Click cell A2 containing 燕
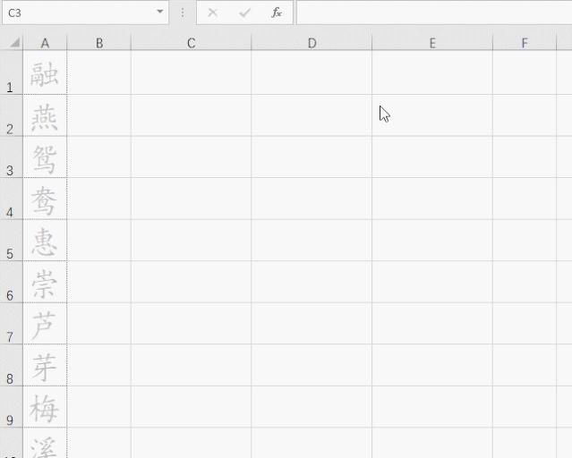The height and width of the screenshot is (458, 572). pos(45,115)
